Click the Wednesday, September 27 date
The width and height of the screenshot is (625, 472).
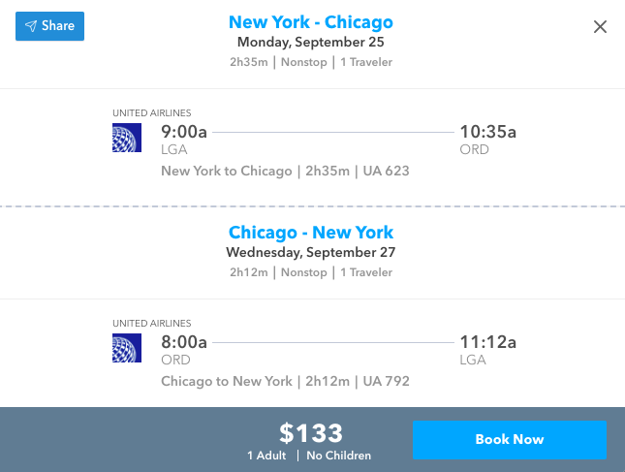(311, 253)
